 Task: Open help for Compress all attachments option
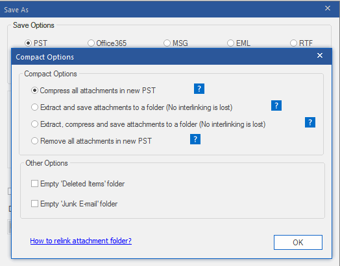click(x=199, y=89)
